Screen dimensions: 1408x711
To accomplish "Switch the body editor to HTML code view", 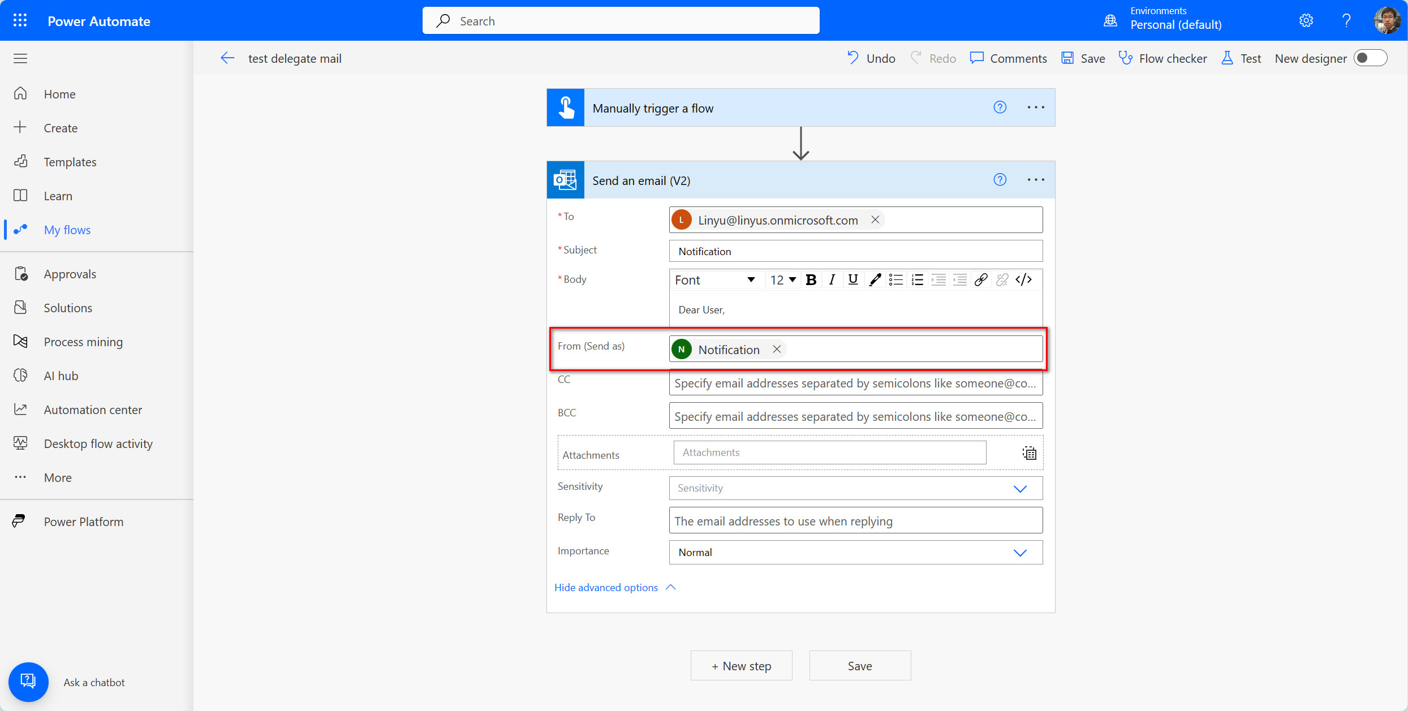I will [x=1023, y=279].
